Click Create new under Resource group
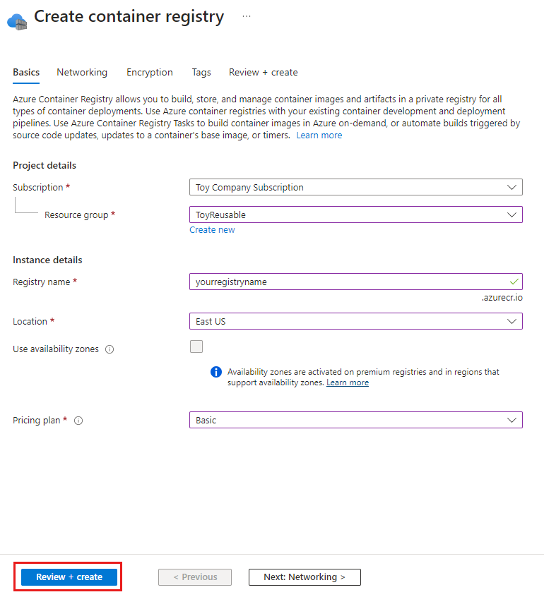544x597 pixels. [x=212, y=229]
